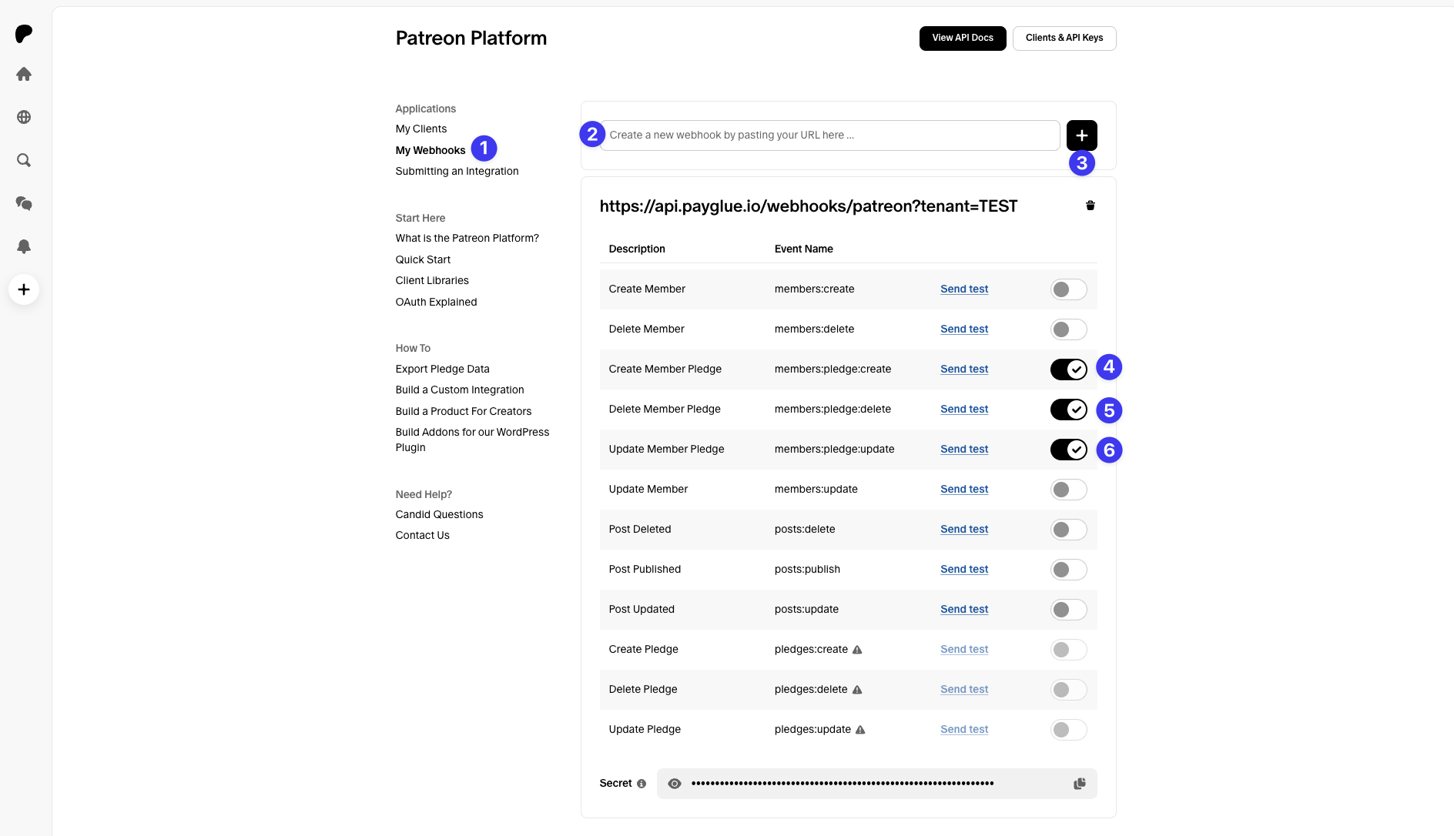Enable the Update Member toggle
This screenshot has width=1454, height=836.
[1069, 490]
